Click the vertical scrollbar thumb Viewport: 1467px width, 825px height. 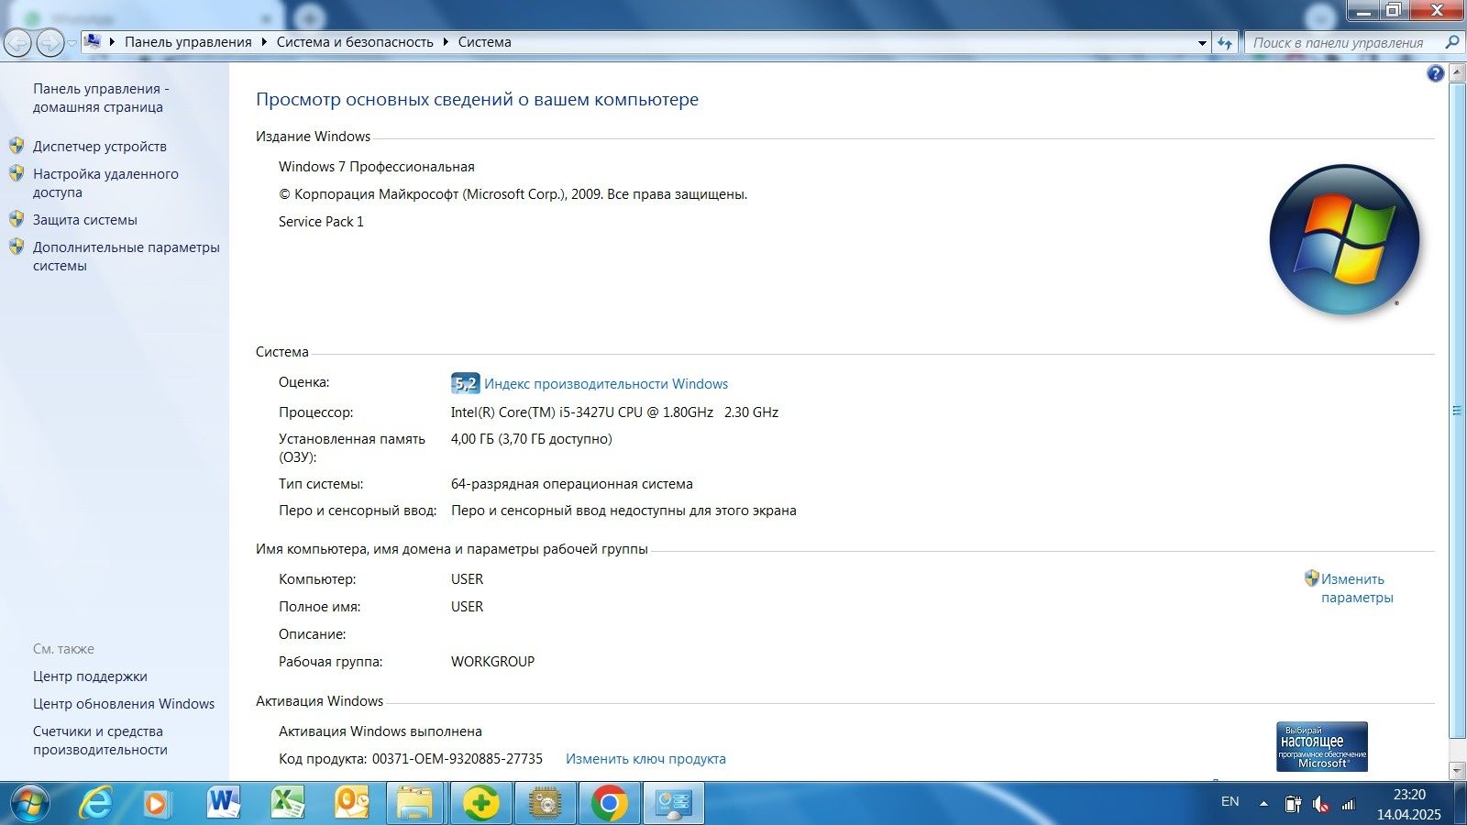coord(1457,410)
